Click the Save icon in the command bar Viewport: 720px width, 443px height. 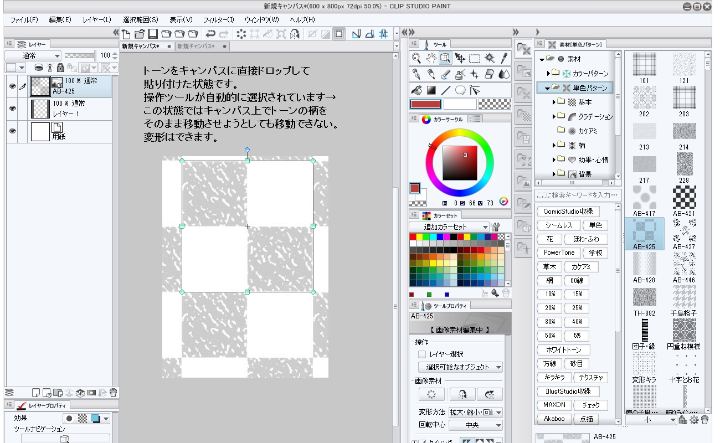[x=152, y=34]
